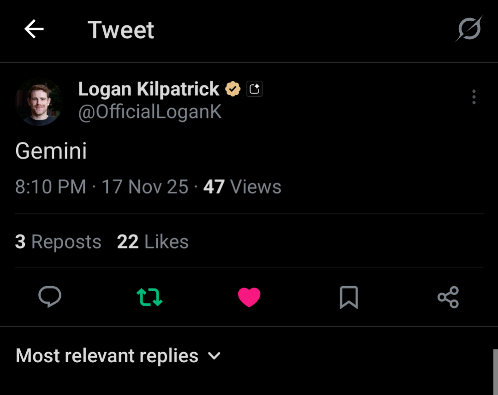Click the Logan Kilpatrick display name
Image resolution: width=498 pixels, height=395 pixels.
click(148, 89)
